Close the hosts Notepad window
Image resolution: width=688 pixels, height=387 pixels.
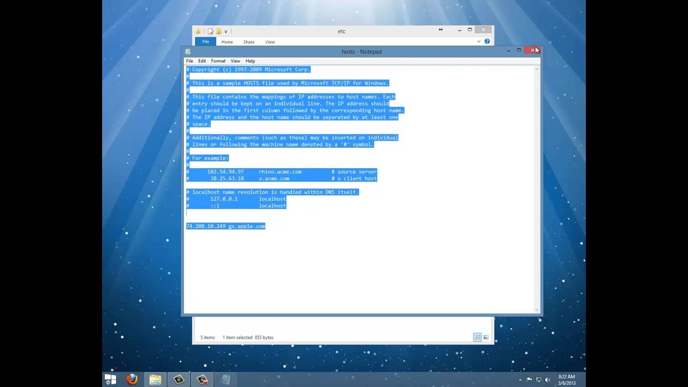(x=532, y=50)
